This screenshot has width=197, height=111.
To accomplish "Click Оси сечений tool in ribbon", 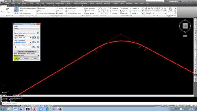I will 89,11.
